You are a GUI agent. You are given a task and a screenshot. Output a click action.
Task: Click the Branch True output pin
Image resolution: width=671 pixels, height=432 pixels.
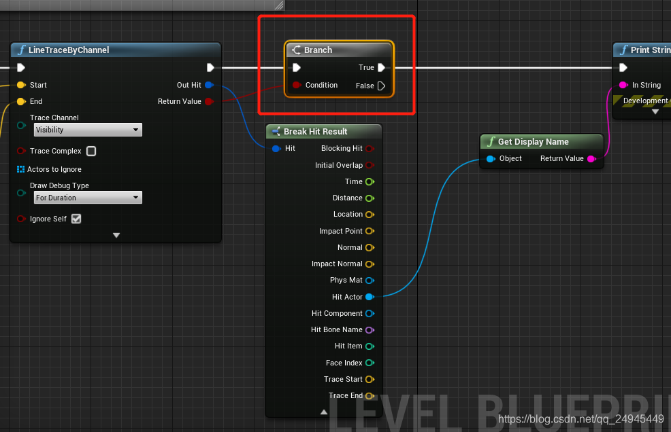point(381,67)
